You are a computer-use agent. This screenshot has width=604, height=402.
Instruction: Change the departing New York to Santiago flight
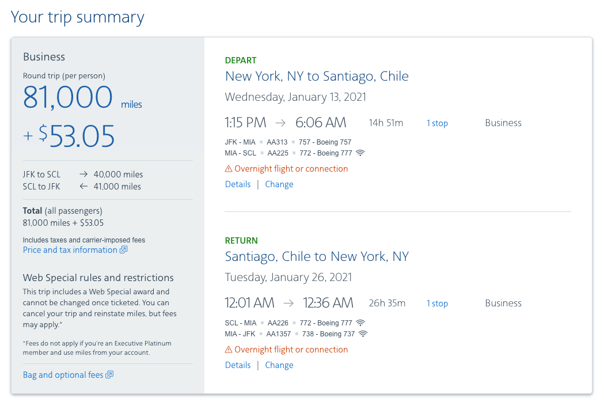coord(279,184)
